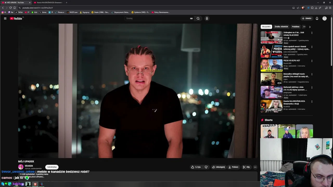Show more filter chips with right chevron
The width and height of the screenshot is (333, 187).
[x=310, y=27]
